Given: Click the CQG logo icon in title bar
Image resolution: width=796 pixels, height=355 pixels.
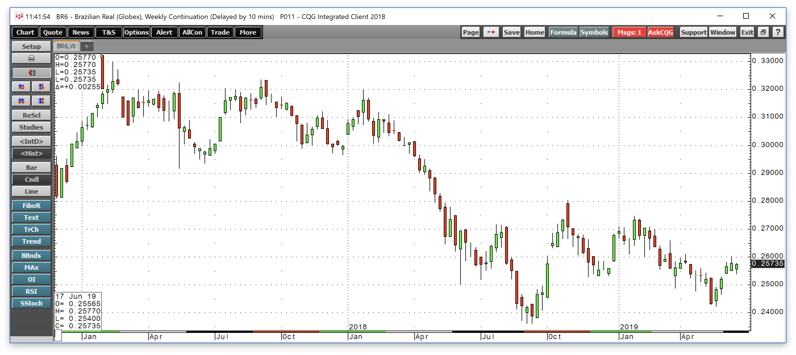Looking at the screenshot, I should click(19, 16).
